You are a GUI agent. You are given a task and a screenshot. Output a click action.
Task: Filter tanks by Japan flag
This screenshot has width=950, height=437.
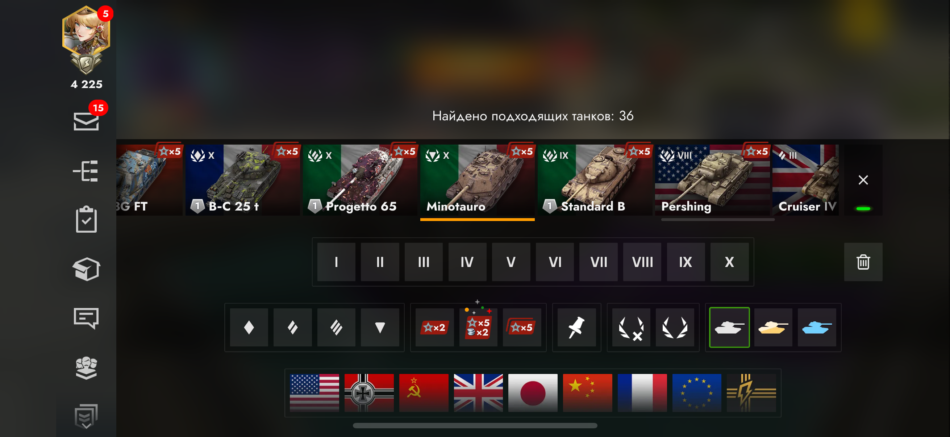pos(533,393)
